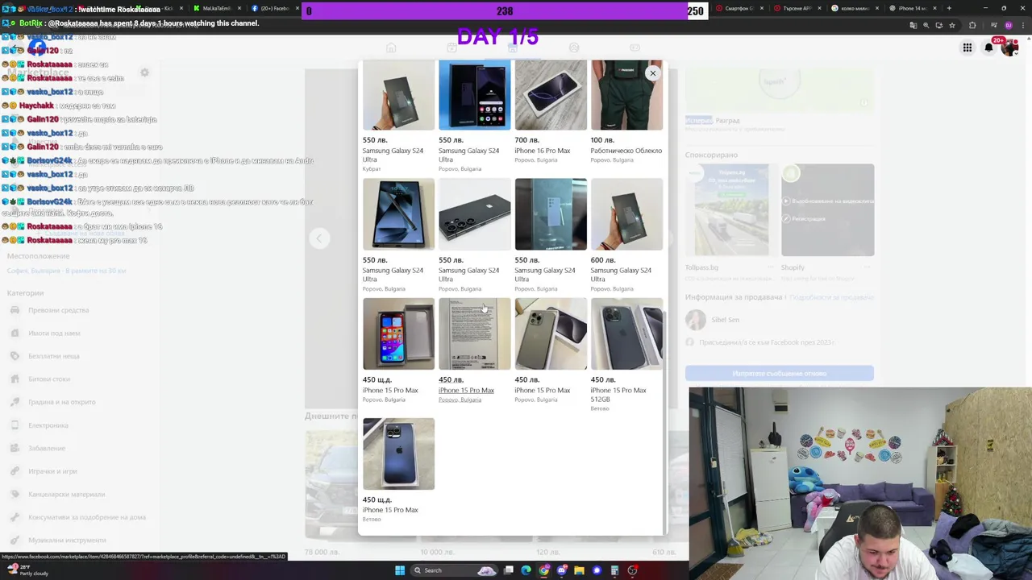The image size is (1032, 580).
Task: Open Chrome extensions puzzle icon
Action: [x=972, y=26]
